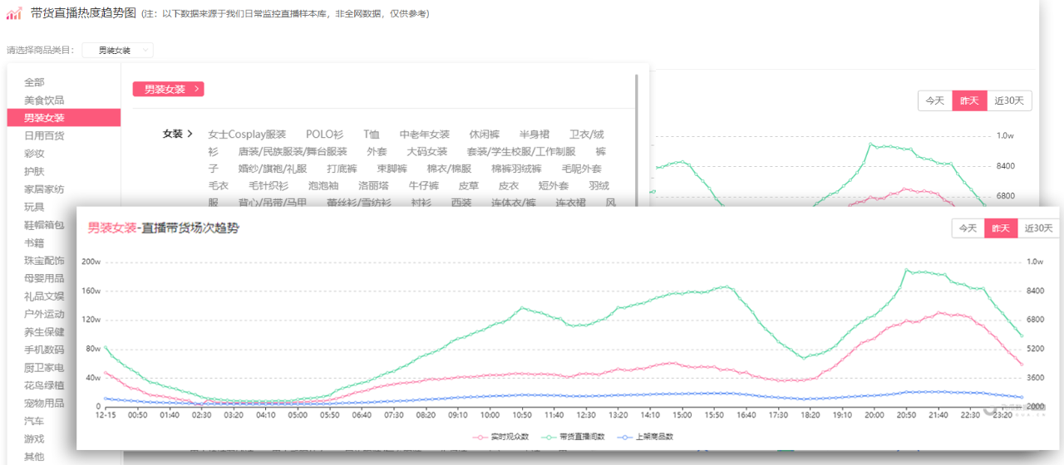Viewport: 1064px width, 465px height.
Task: Select 打底裤 subcategory
Action: (x=342, y=169)
